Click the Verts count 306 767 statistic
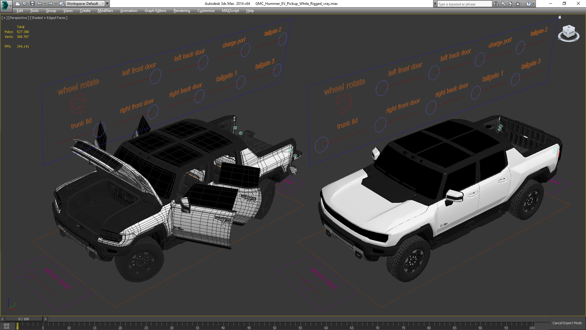Viewport: 586px width, 330px height. pyautogui.click(x=23, y=37)
